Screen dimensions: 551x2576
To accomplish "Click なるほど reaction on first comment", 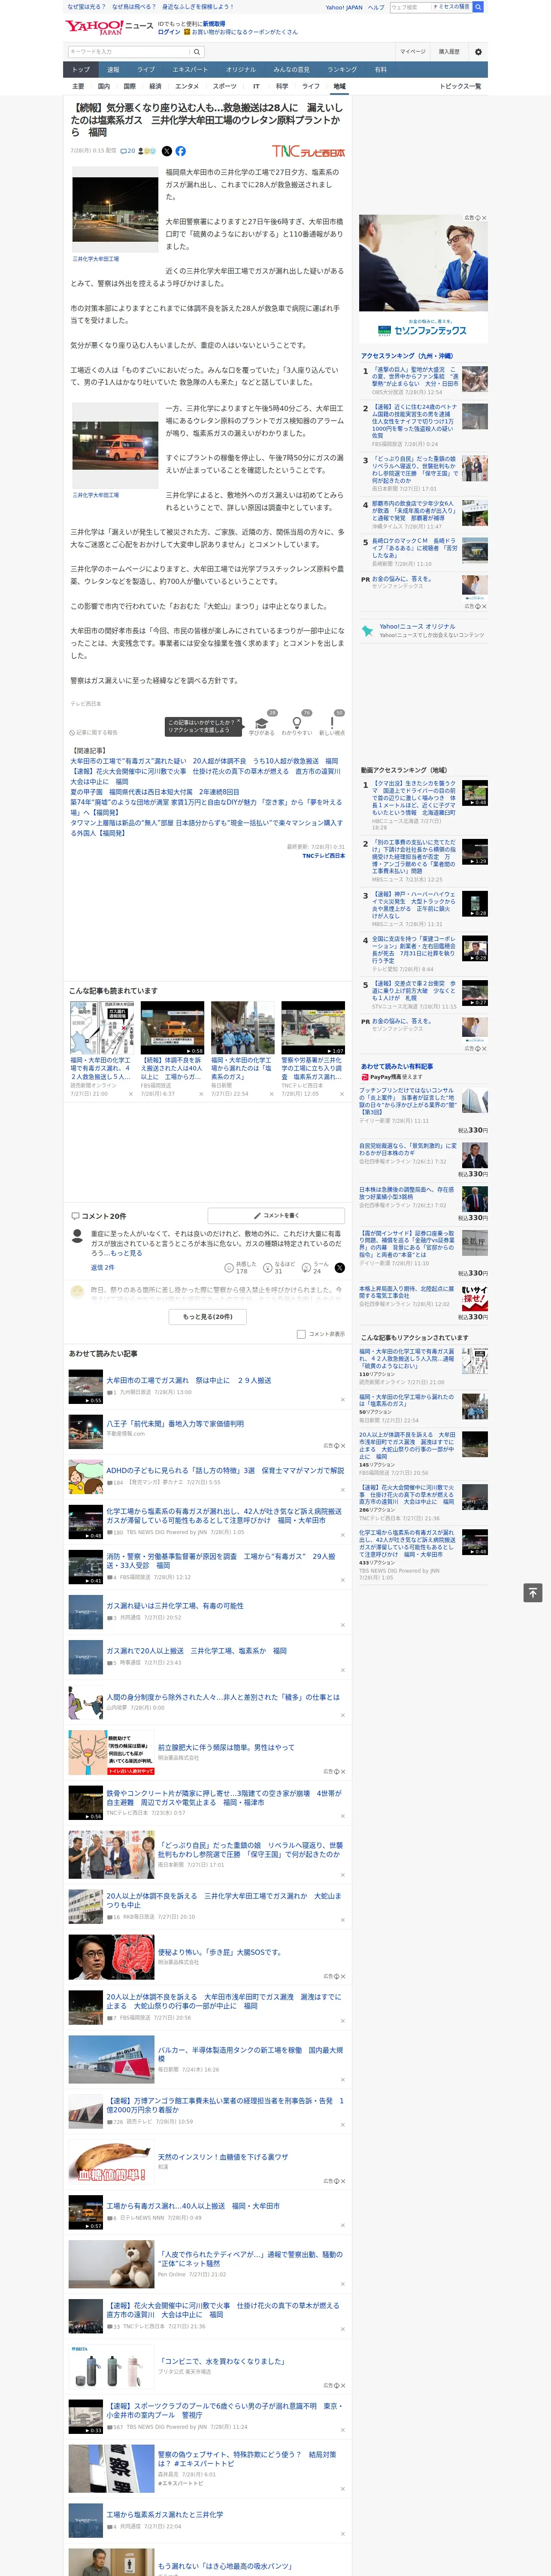I will pyautogui.click(x=278, y=1267).
